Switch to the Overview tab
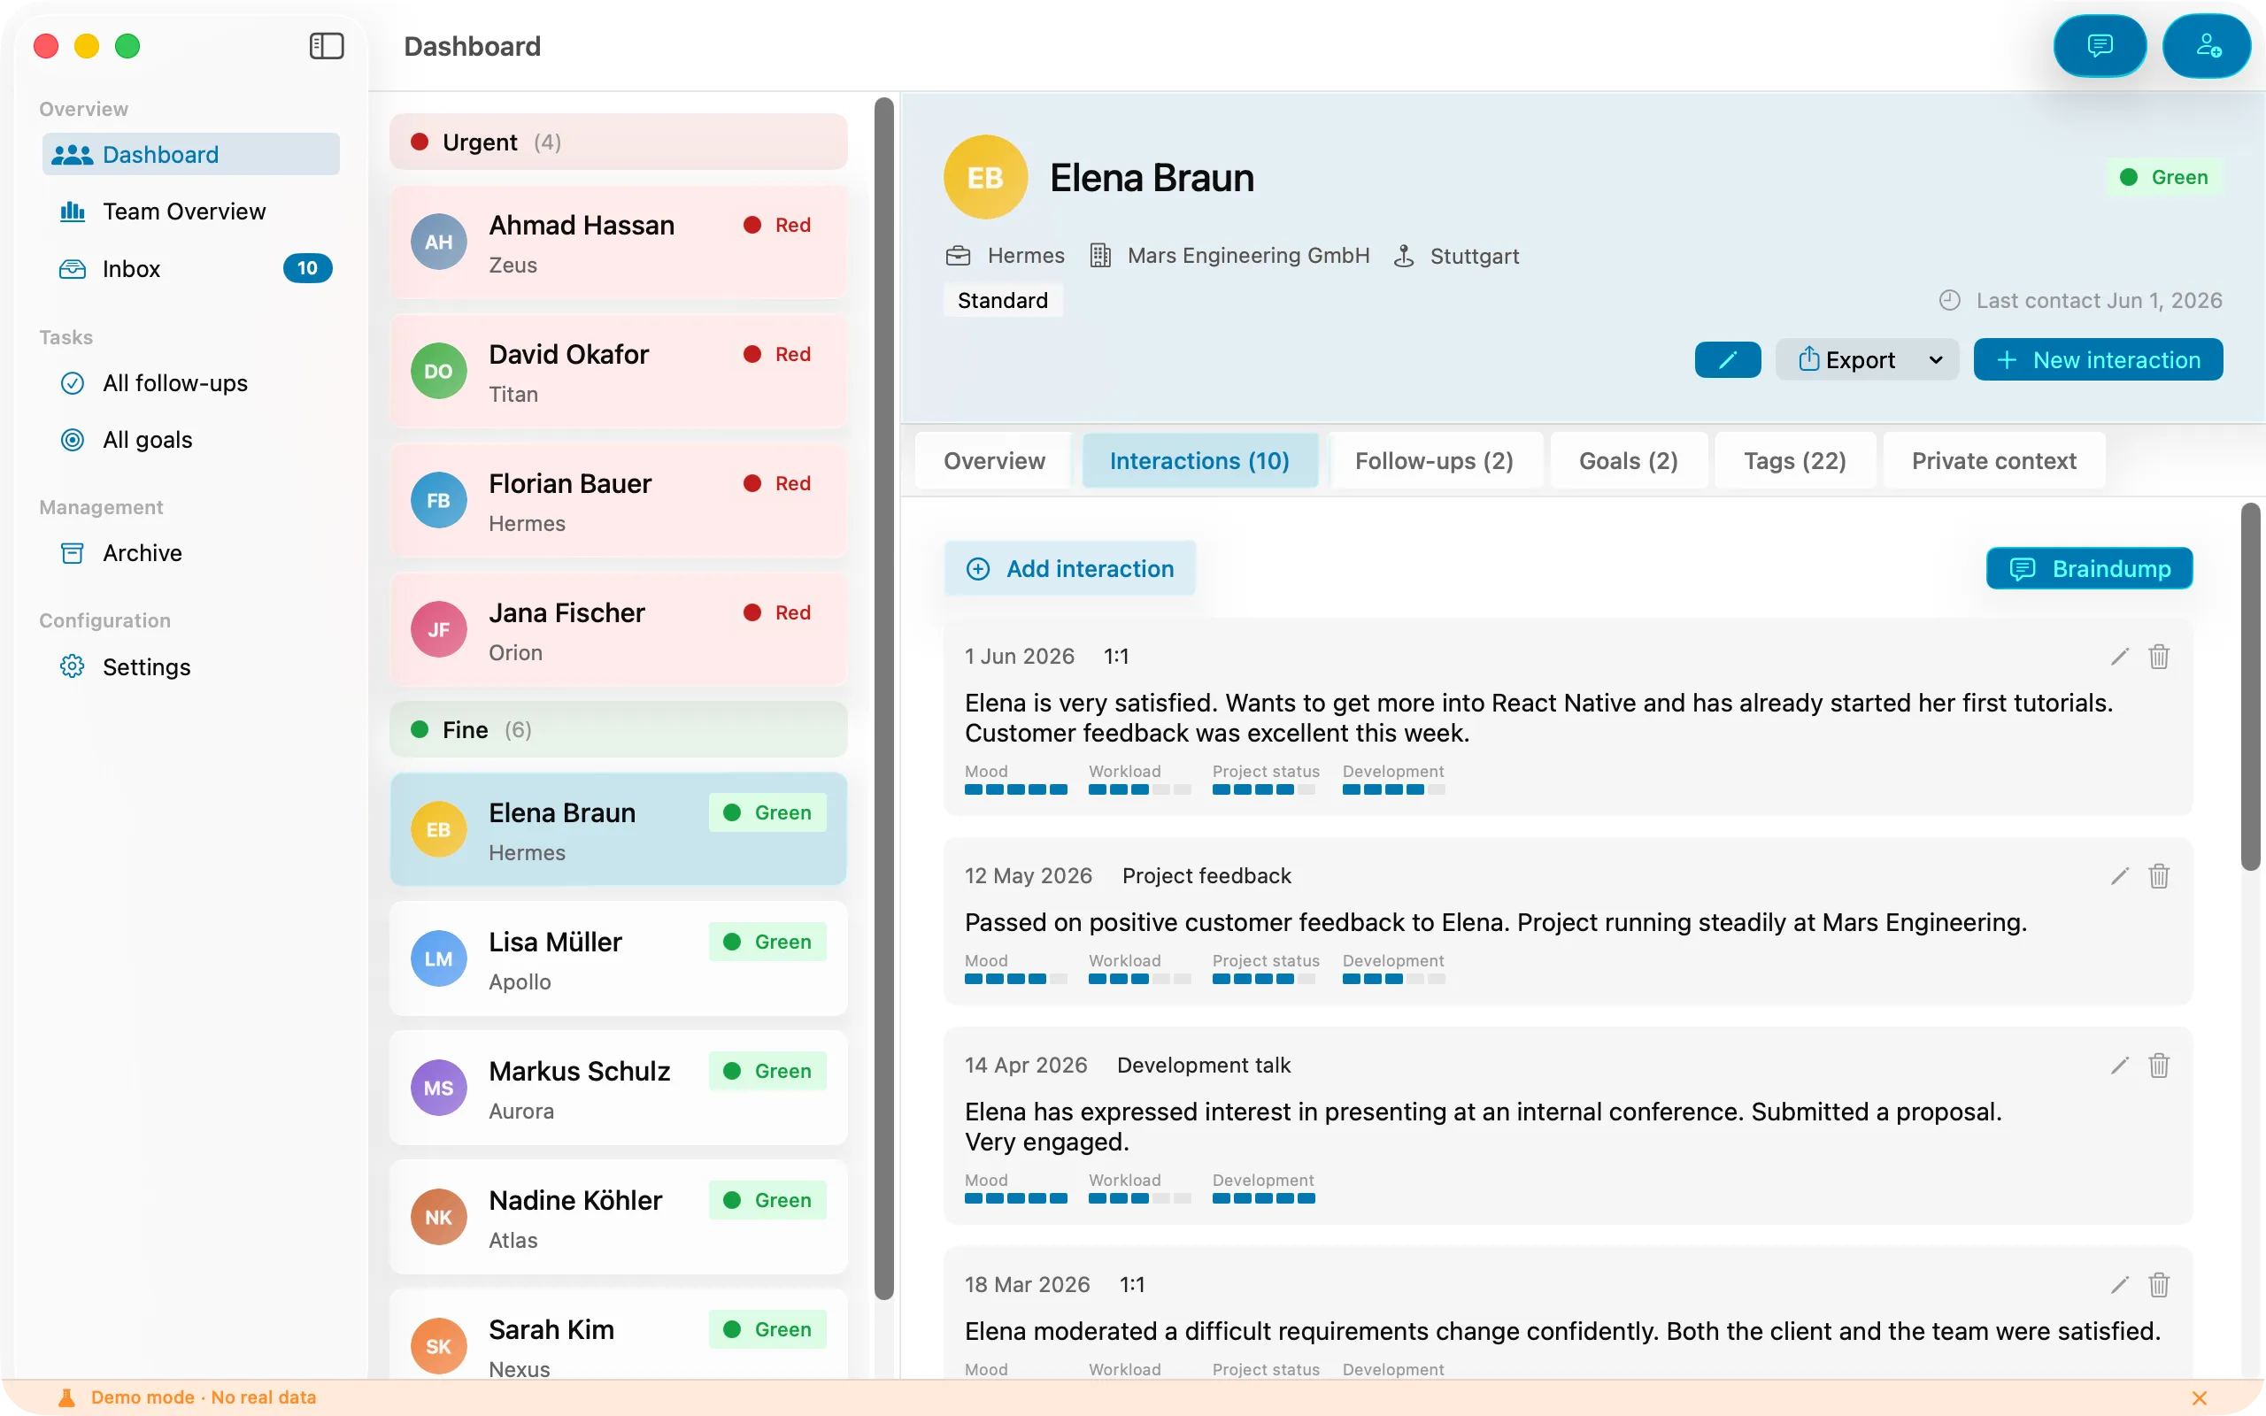 pos(993,461)
